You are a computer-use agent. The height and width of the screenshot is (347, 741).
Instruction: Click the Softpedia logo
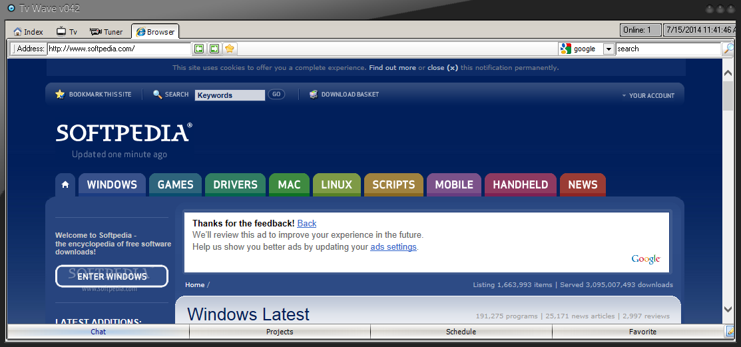124,133
